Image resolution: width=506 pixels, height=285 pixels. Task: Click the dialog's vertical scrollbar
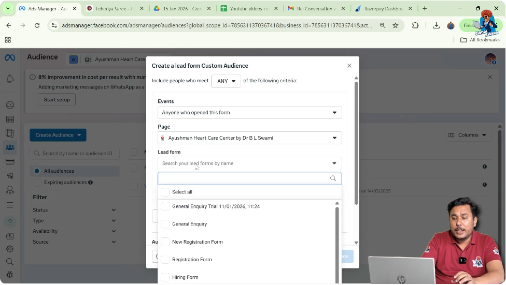pyautogui.click(x=356, y=144)
